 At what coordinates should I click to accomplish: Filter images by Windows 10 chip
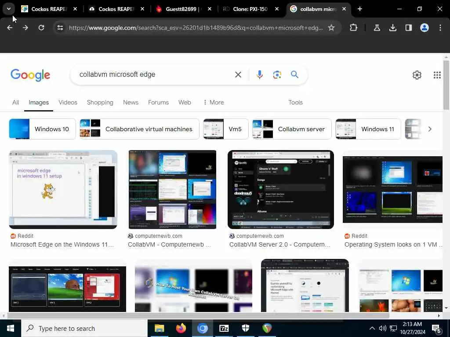pyautogui.click(x=42, y=129)
